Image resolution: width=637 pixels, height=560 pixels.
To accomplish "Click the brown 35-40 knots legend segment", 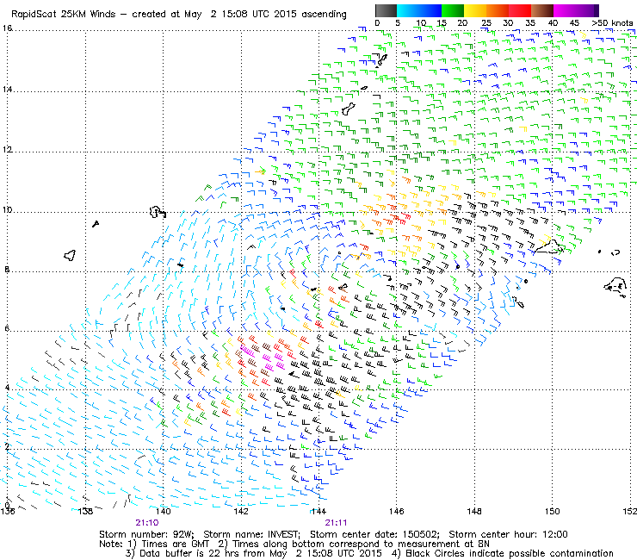I will point(542,10).
